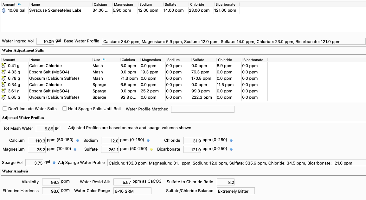Select the Epsom Salt (MgSO4) Sparge row
366x200 pixels.
tap(134, 91)
